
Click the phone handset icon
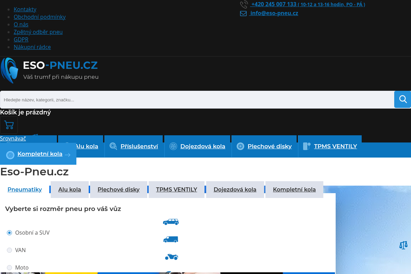click(244, 4)
